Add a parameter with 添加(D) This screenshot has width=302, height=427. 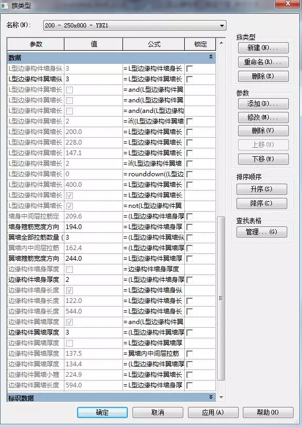pyautogui.click(x=263, y=103)
